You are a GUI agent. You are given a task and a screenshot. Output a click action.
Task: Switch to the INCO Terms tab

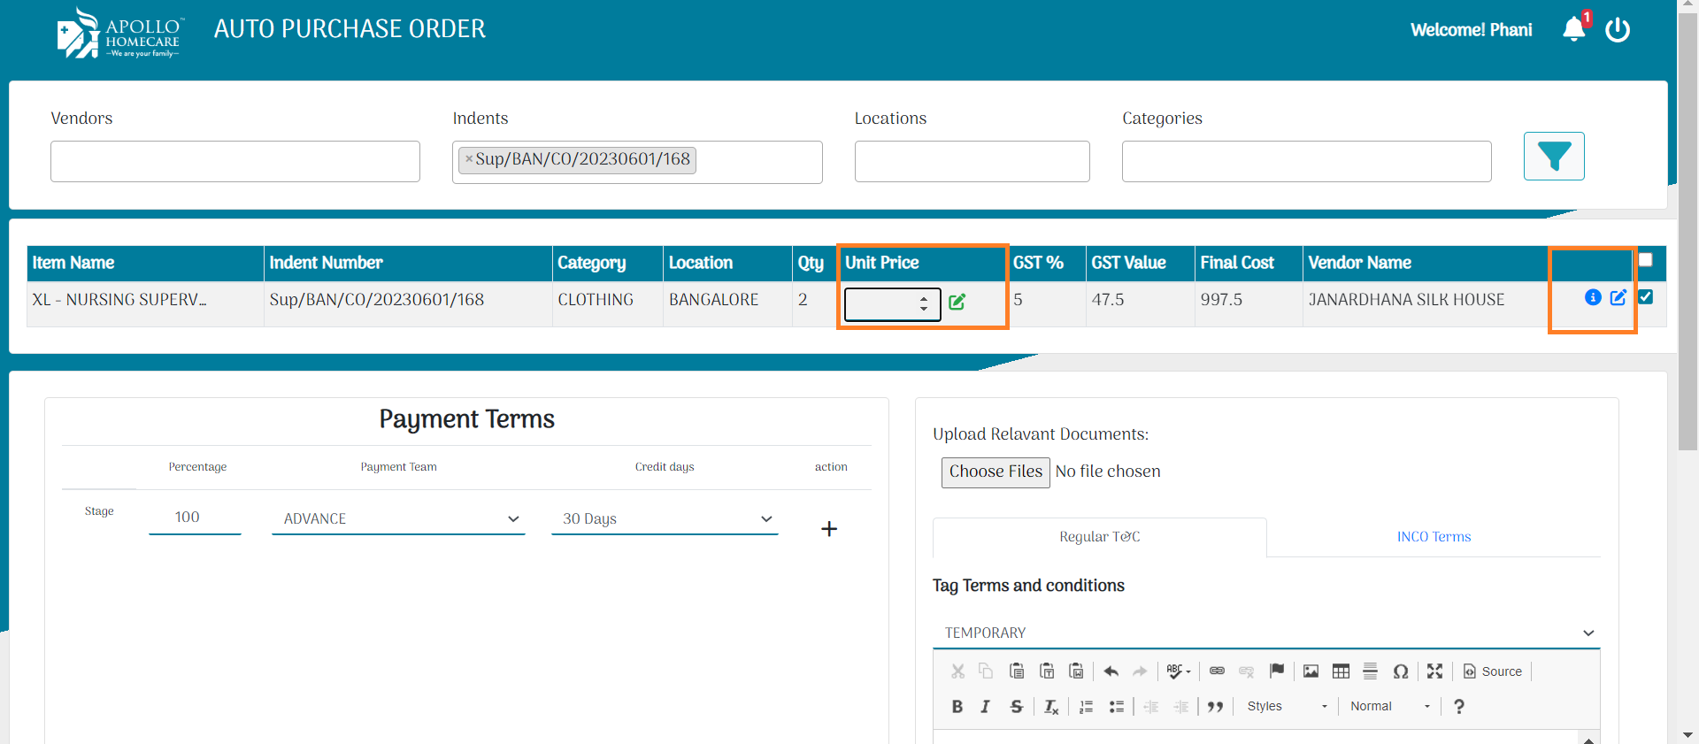pyautogui.click(x=1434, y=537)
